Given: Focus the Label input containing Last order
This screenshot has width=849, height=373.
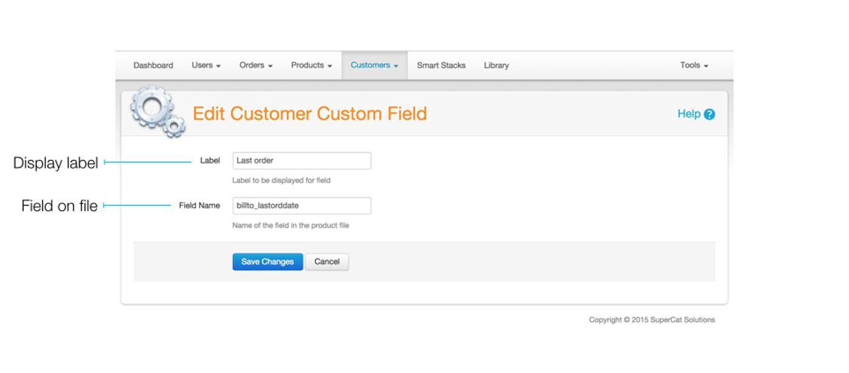Looking at the screenshot, I should click(301, 160).
